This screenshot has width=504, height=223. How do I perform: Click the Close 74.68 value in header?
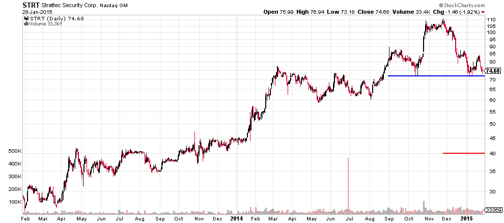click(x=374, y=12)
